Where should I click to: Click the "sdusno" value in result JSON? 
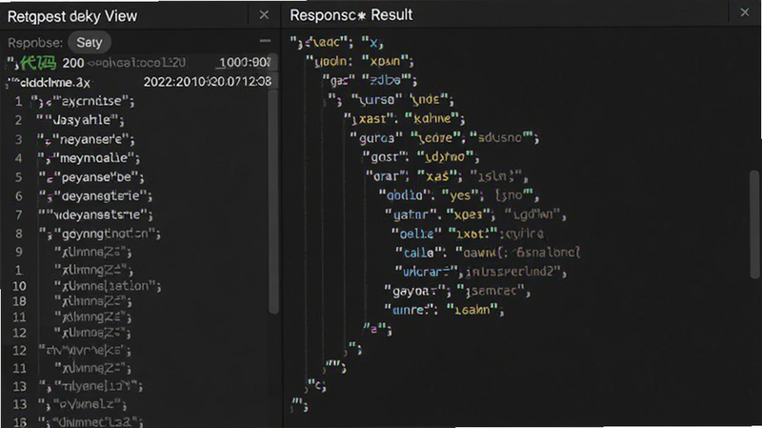[501, 138]
